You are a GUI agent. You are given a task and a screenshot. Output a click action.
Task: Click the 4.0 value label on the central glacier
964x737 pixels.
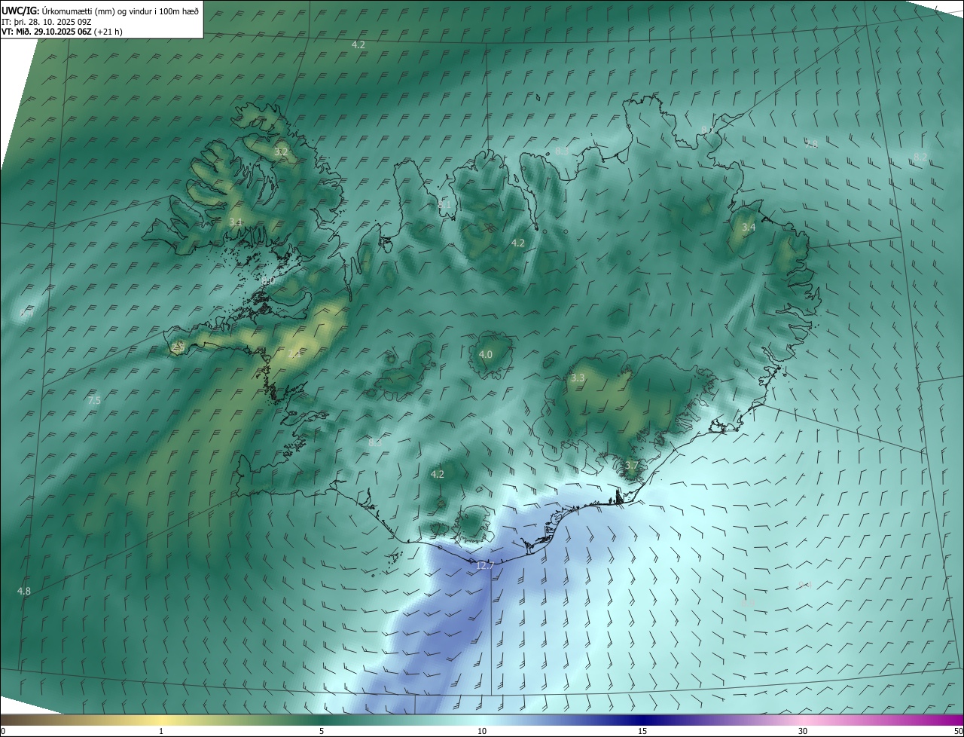[486, 354]
